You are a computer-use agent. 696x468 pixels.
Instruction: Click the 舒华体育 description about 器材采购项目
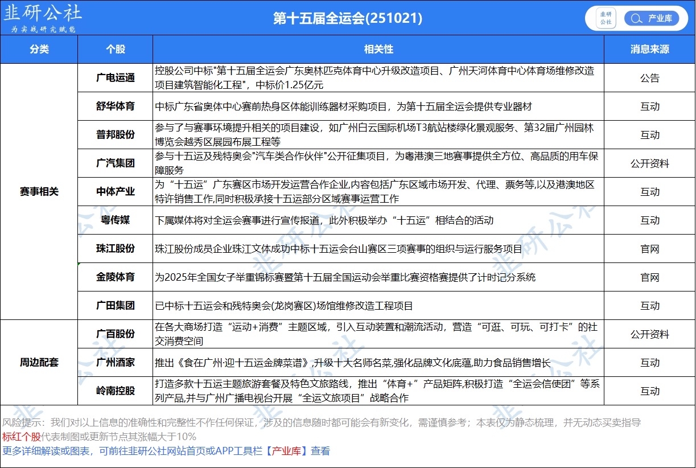378,106
